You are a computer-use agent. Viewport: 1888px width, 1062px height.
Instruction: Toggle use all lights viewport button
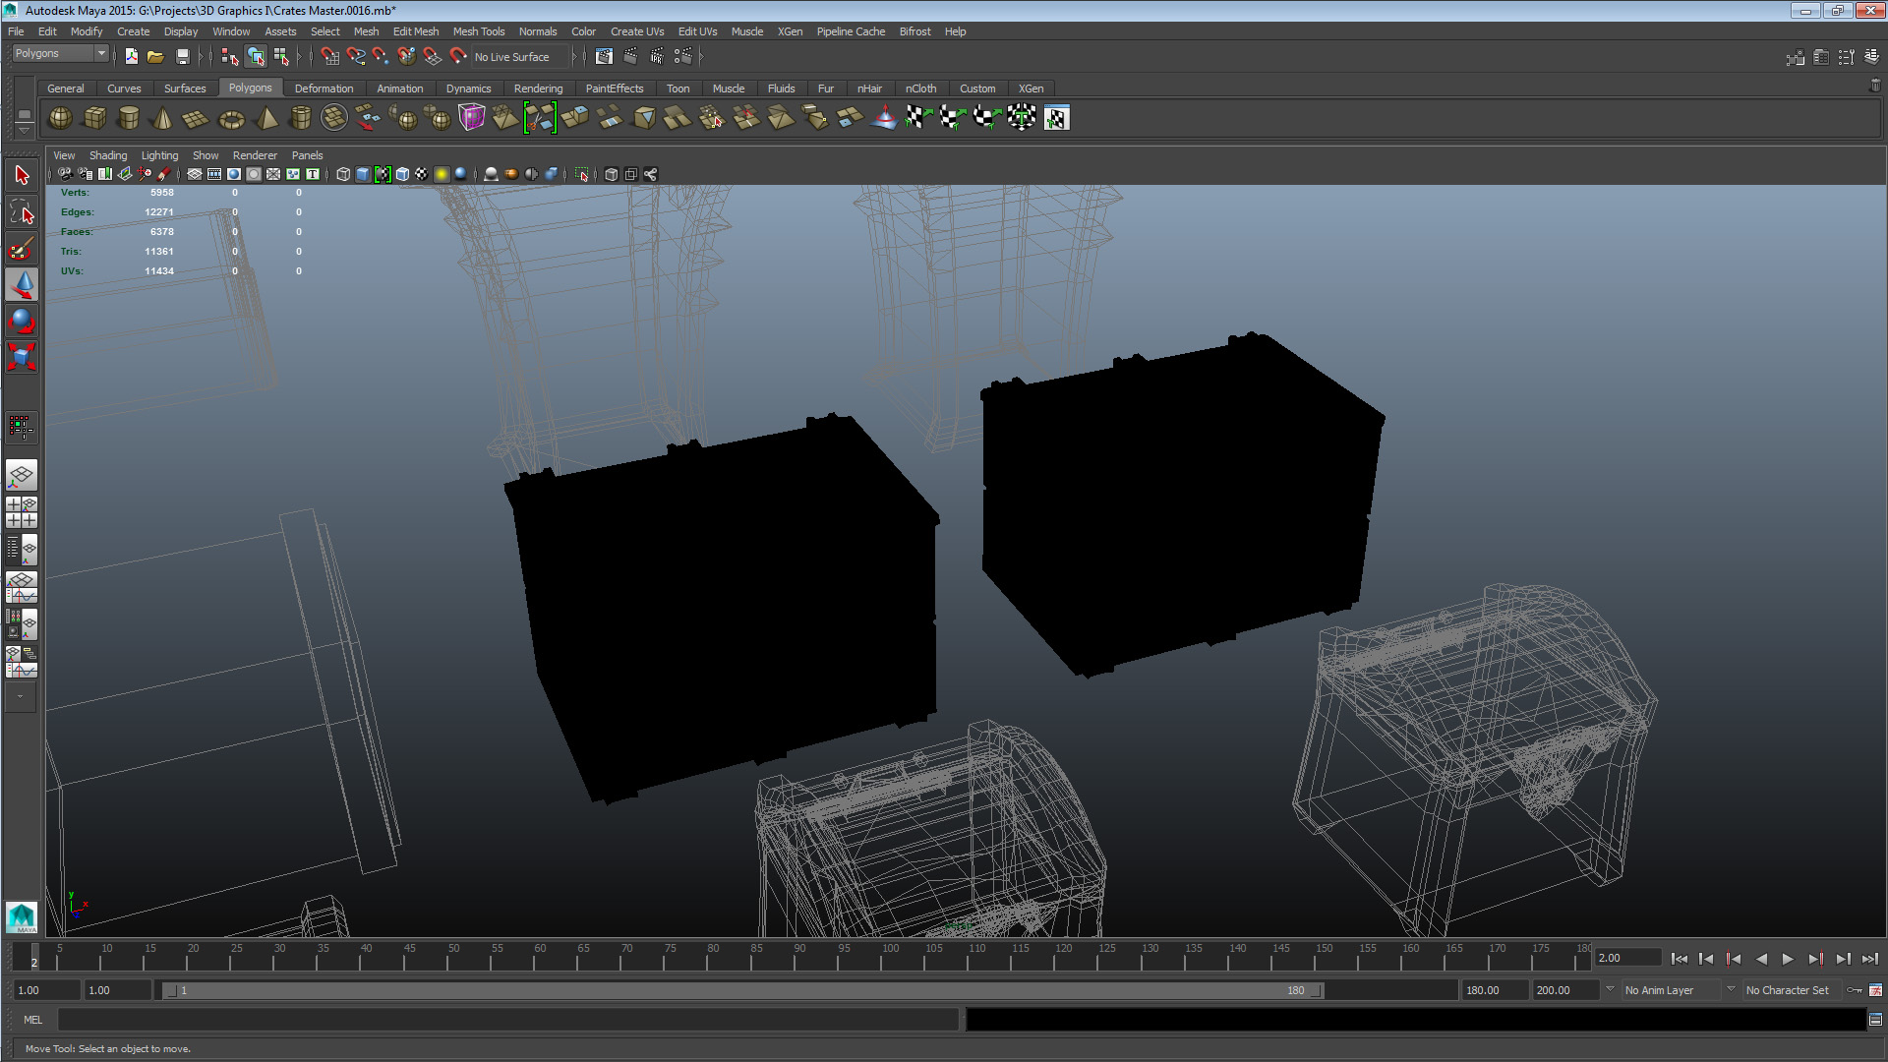(x=442, y=174)
